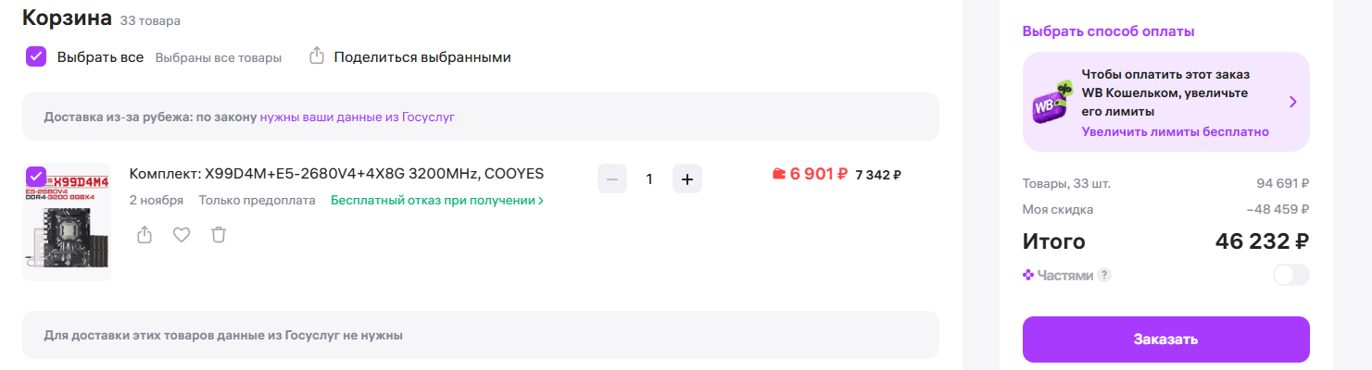Decrease product quantity with the minus button
This screenshot has height=370, width=1372.
[x=612, y=179]
